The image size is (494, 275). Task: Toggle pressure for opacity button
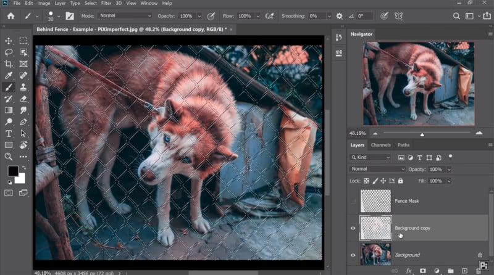211,16
